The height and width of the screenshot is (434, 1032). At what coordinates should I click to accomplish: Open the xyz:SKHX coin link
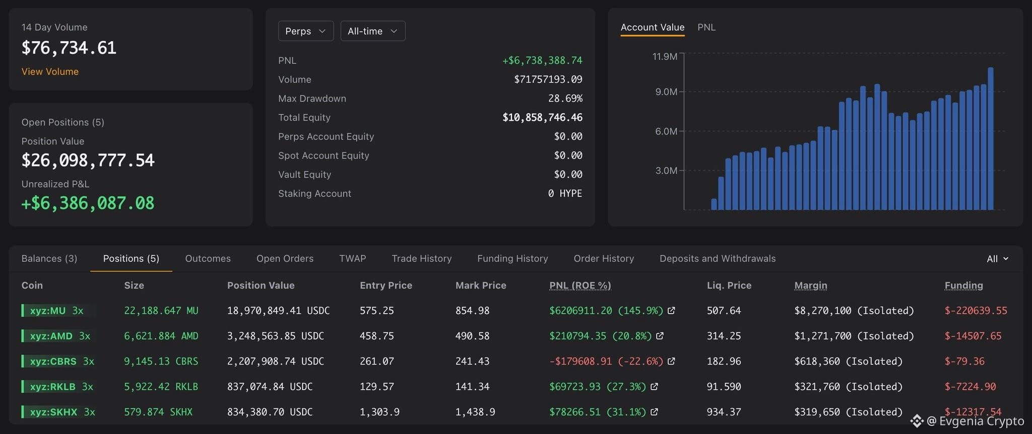[x=53, y=412]
